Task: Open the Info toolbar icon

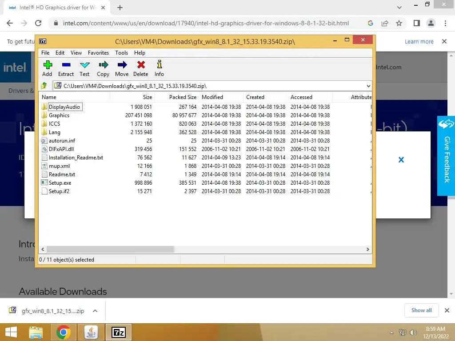Action: 160,64
